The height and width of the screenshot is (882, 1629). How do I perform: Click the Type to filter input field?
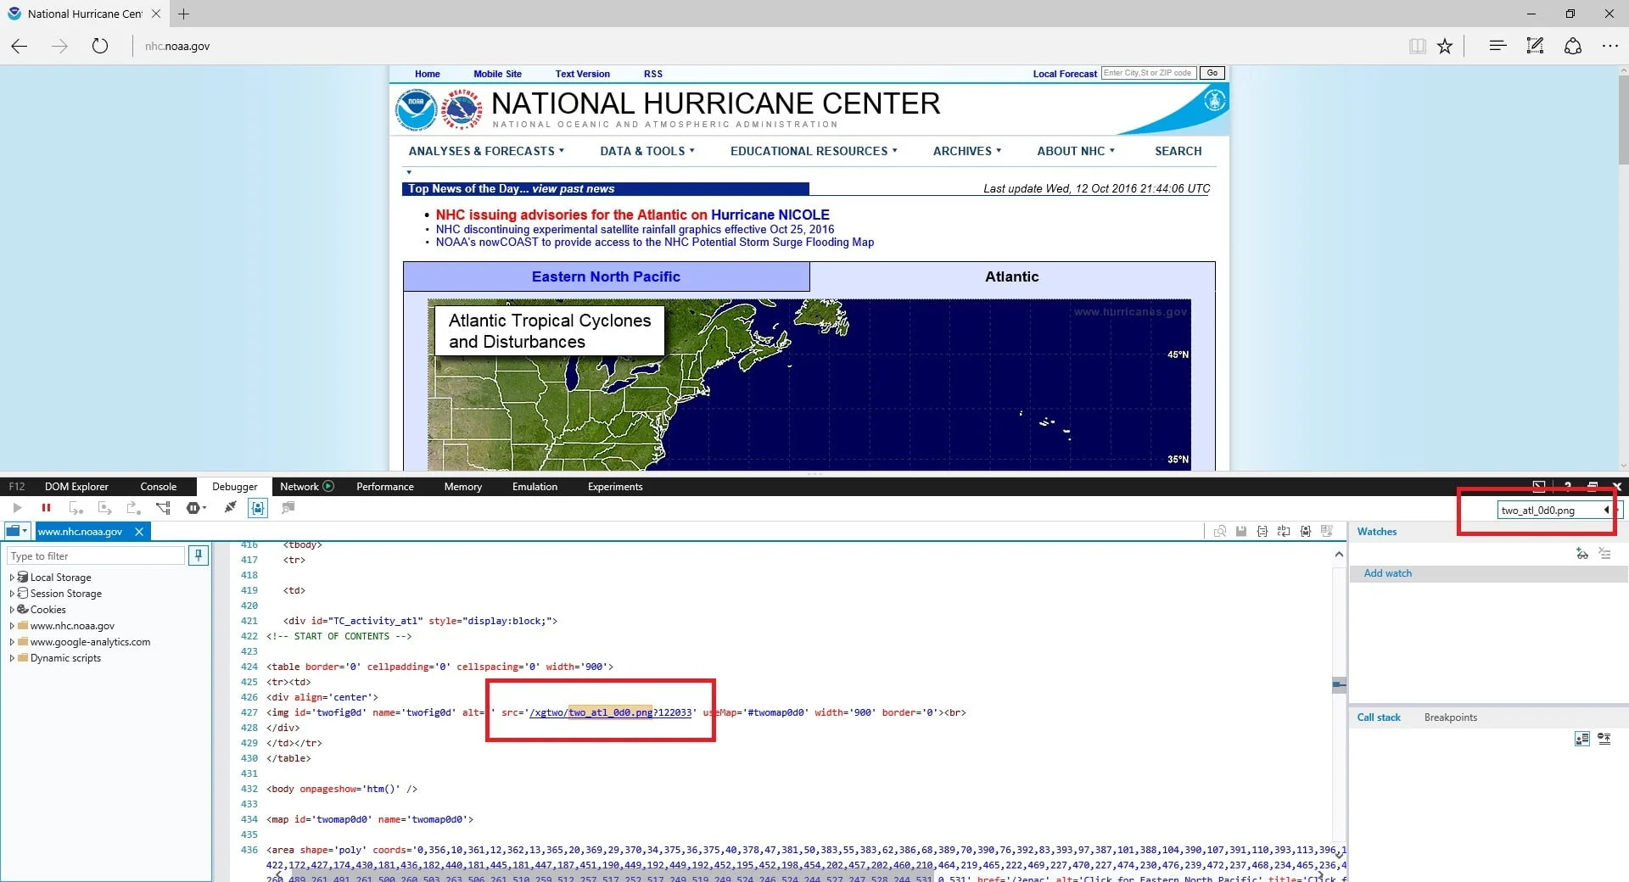point(95,556)
